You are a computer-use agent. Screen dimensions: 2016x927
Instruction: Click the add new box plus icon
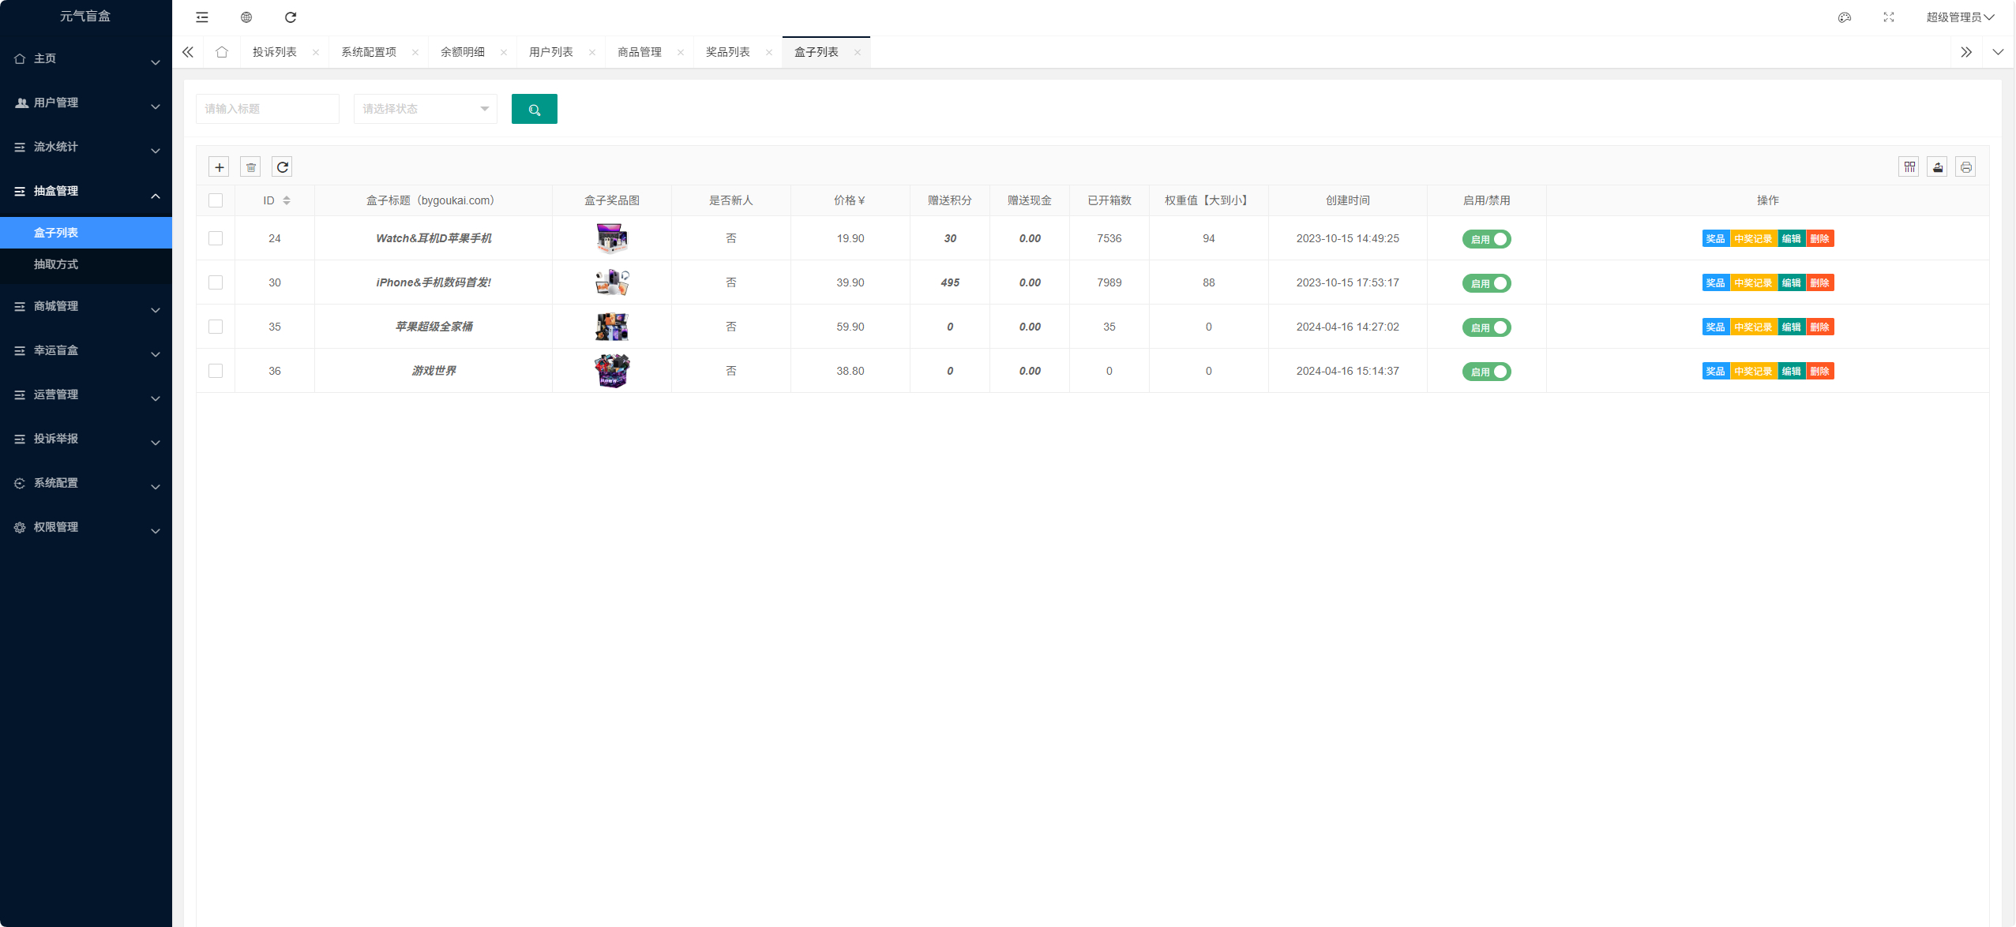(x=219, y=166)
